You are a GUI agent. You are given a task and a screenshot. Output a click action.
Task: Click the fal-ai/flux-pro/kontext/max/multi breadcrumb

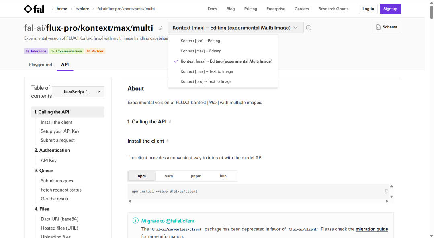tap(126, 9)
